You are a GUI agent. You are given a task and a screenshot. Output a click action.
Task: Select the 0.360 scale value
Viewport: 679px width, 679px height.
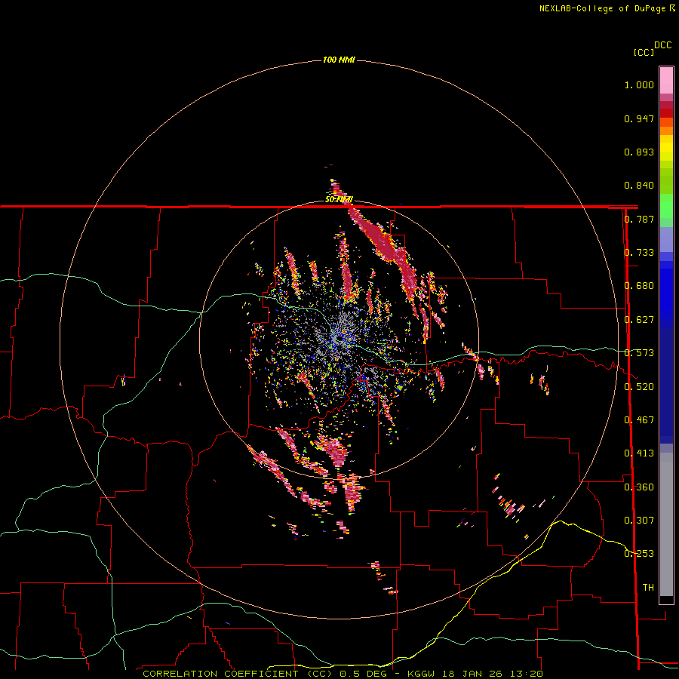(639, 487)
